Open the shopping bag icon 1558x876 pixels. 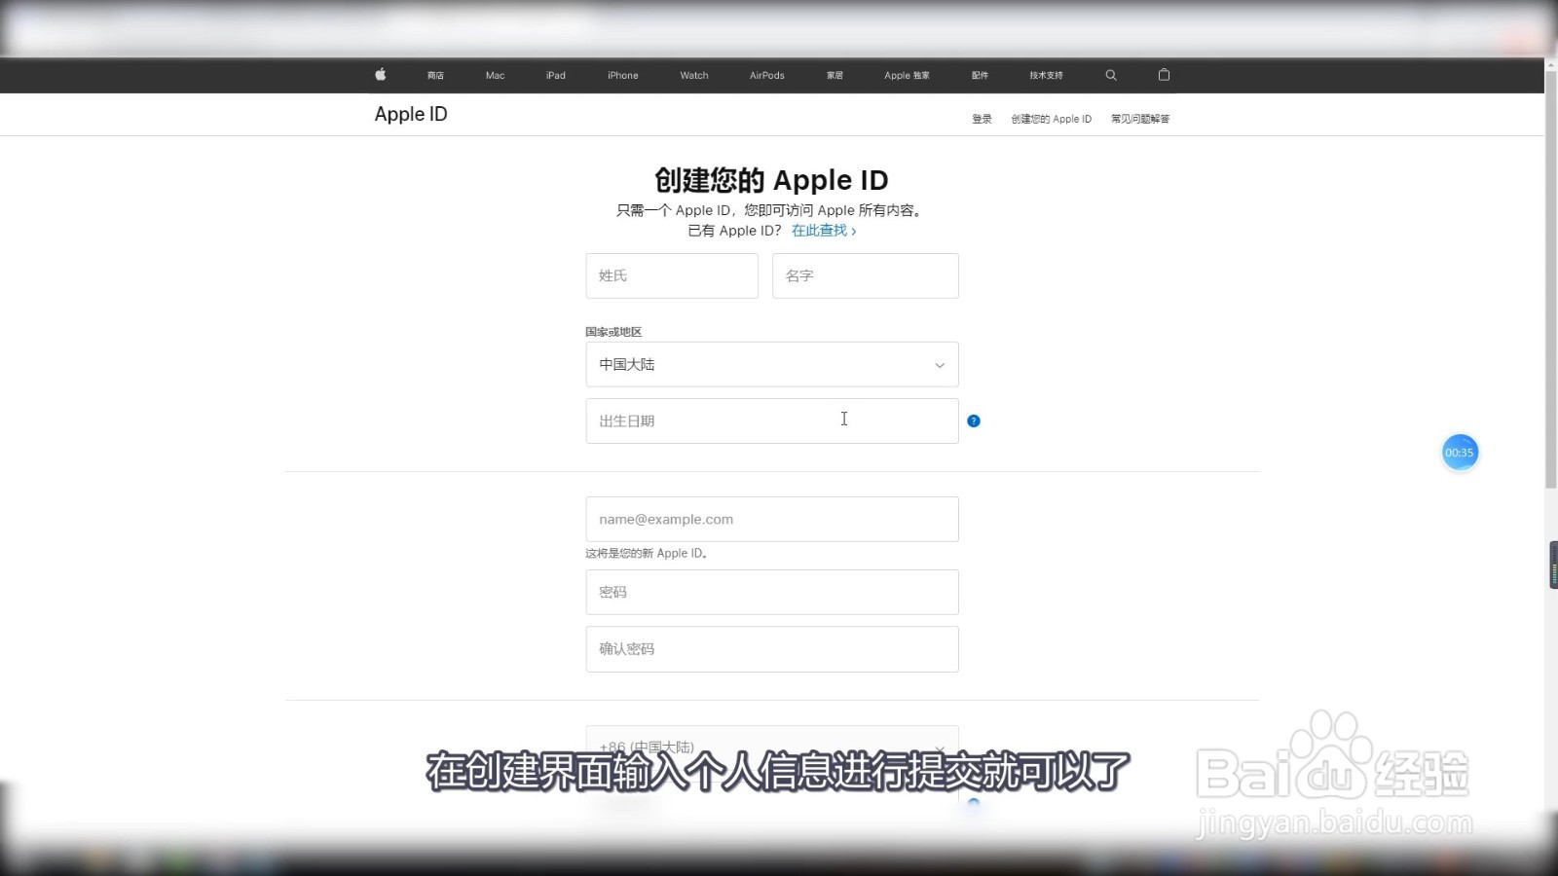tap(1164, 75)
